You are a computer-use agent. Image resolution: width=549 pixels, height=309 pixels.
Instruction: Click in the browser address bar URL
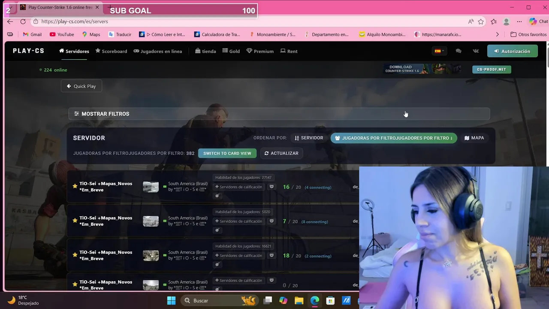click(x=75, y=21)
